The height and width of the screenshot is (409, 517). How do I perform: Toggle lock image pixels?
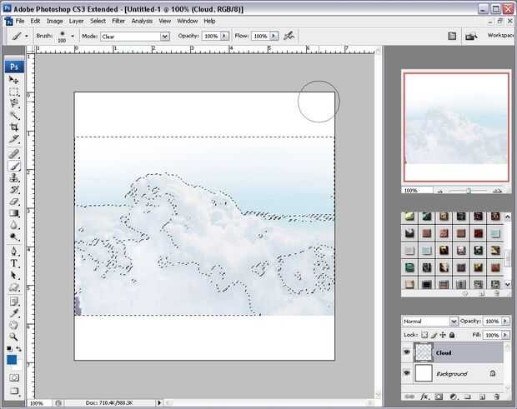tap(434, 335)
